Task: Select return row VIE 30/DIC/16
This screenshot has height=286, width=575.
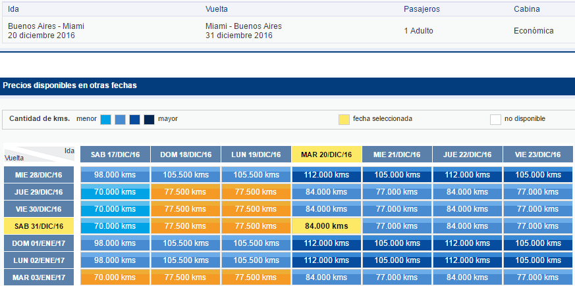Action: tap(39, 209)
